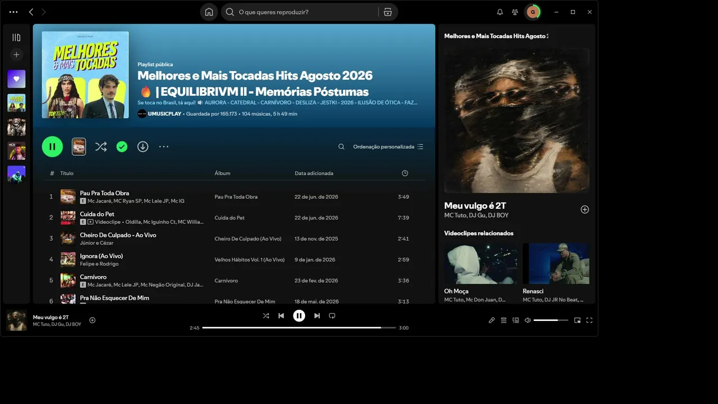The height and width of the screenshot is (404, 718).
Task: Select the song 'Cuida do Pet'
Action: coord(97,214)
